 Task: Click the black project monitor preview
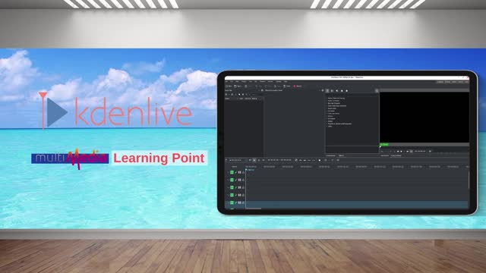click(424, 118)
